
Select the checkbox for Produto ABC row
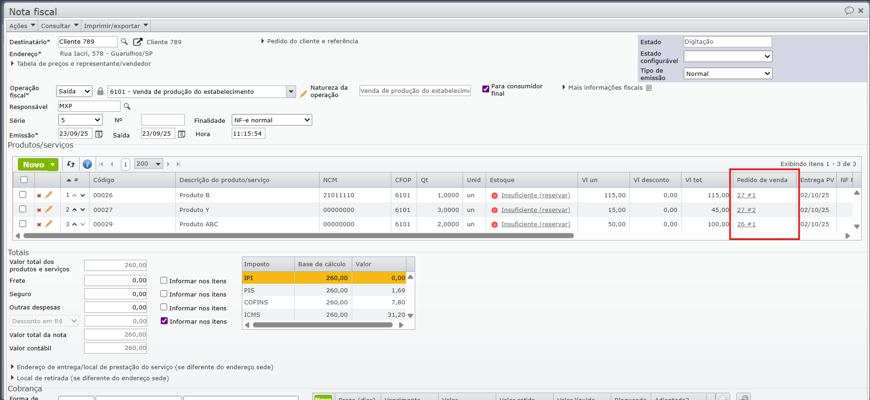(23, 224)
